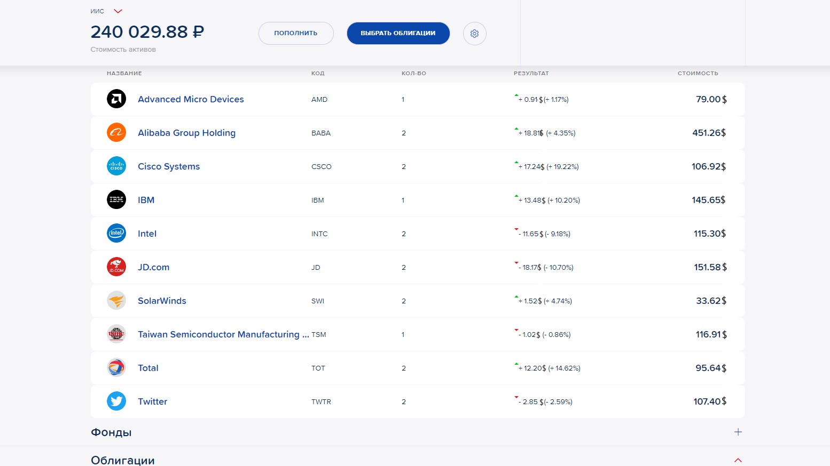This screenshot has height=466, width=830.
Task: Click the 145.65$ value cell
Action: [x=709, y=200]
